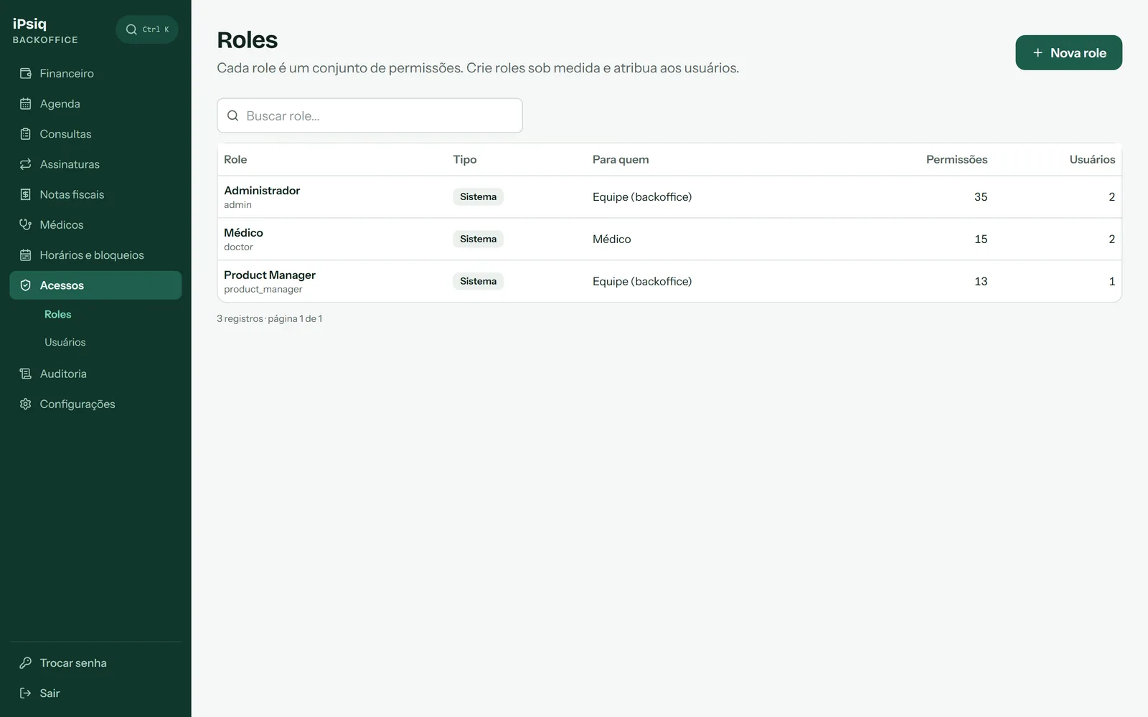Open the Ctrl K quick search
Viewport: 1148px width, 717px height.
coord(147,29)
